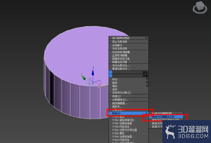Open 摄影表... entry
Image resolution: width=211 pixels, height=143 pixels.
coord(129,107)
